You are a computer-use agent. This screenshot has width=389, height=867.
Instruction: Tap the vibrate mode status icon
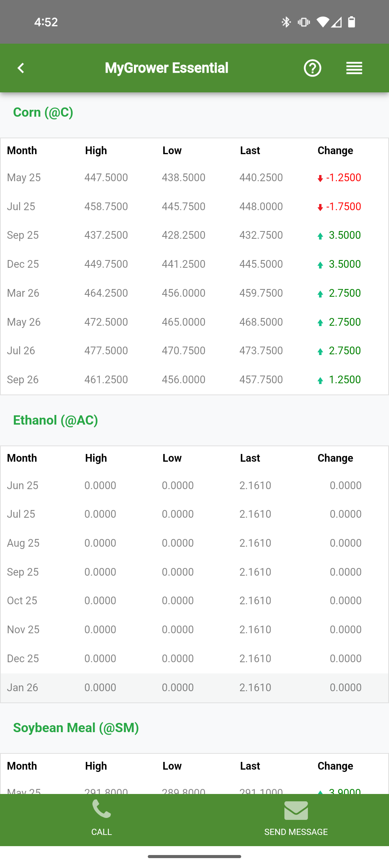(304, 22)
